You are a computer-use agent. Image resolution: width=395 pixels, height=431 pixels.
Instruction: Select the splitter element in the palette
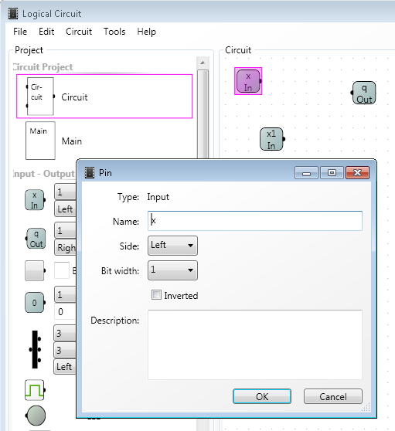[x=36, y=349]
